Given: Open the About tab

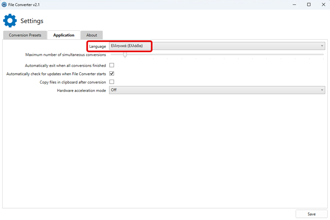Looking at the screenshot, I should coord(92,35).
